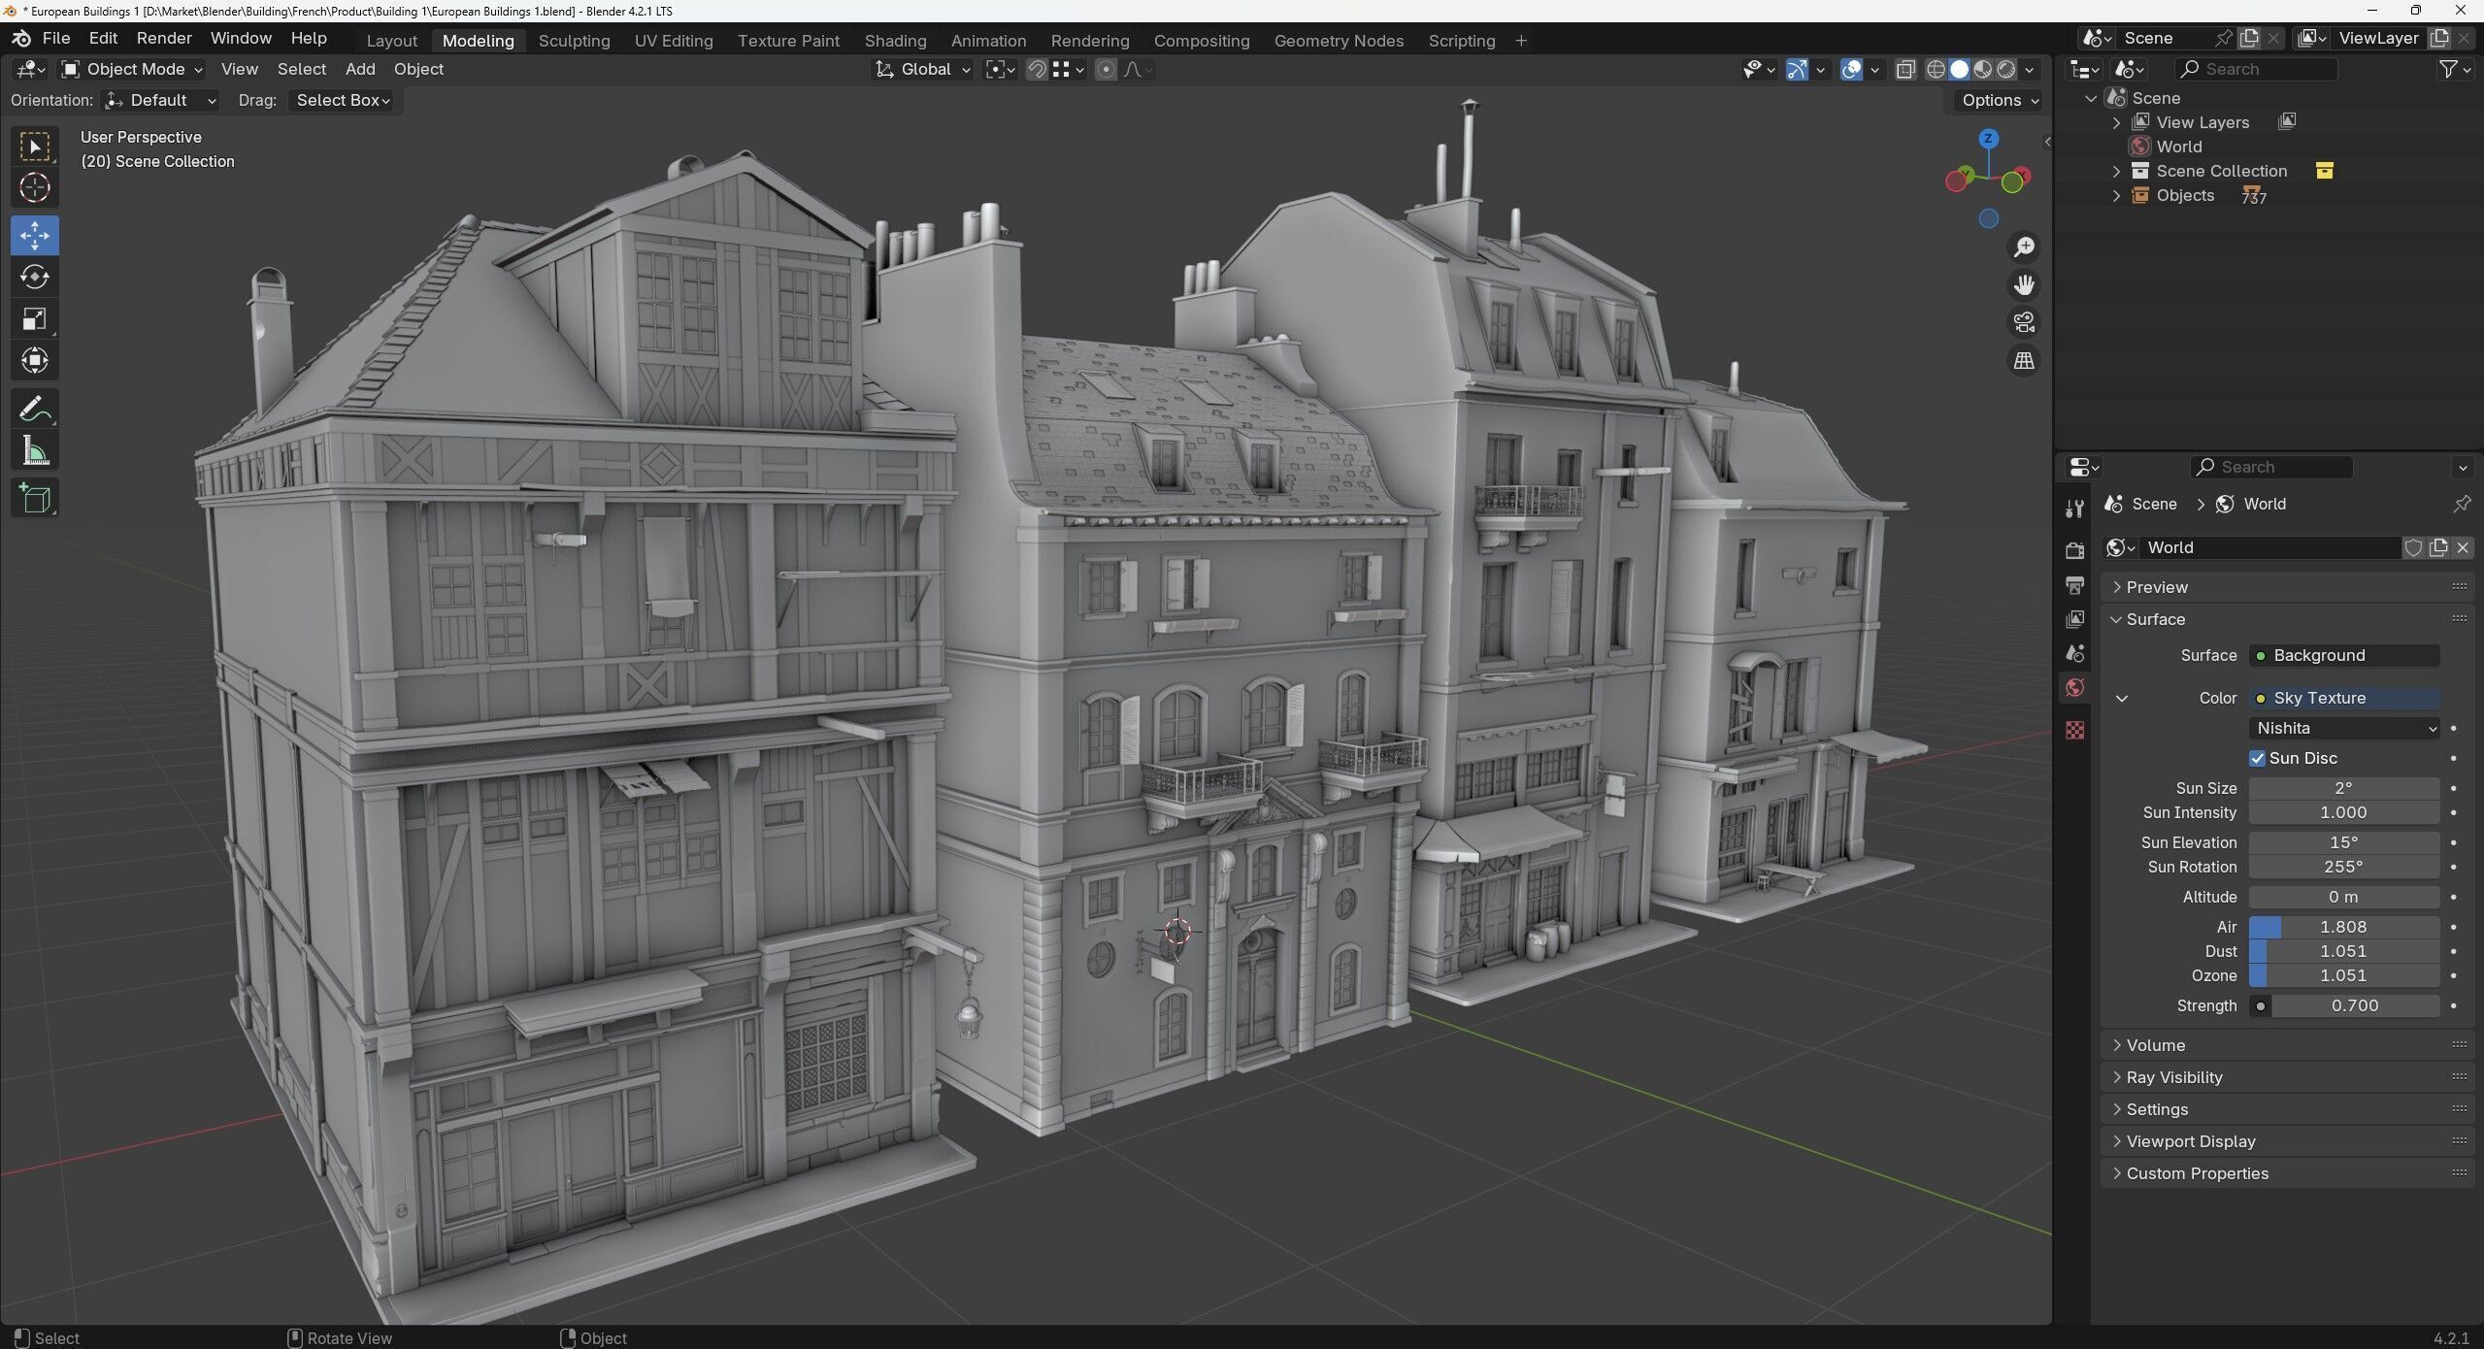Switch to the UV Editing workspace tab

(x=674, y=41)
